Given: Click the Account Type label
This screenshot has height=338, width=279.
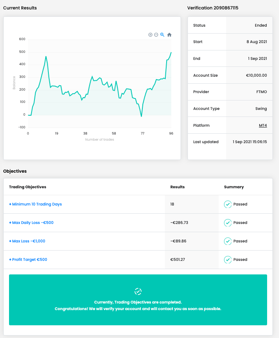Looking at the screenshot, I should [x=206, y=109].
